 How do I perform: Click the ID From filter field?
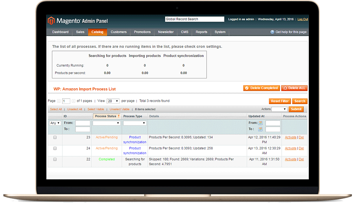[x=83, y=123]
